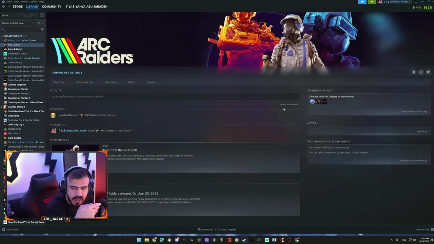Viewport: 434px width, 244px height.
Task: Open advanced library filter options icon
Action: (x=42, y=29)
